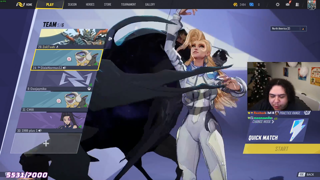This screenshot has width=320, height=180.
Task: Toggle microphone icon next to ZoilTuah
Action: coord(57,47)
